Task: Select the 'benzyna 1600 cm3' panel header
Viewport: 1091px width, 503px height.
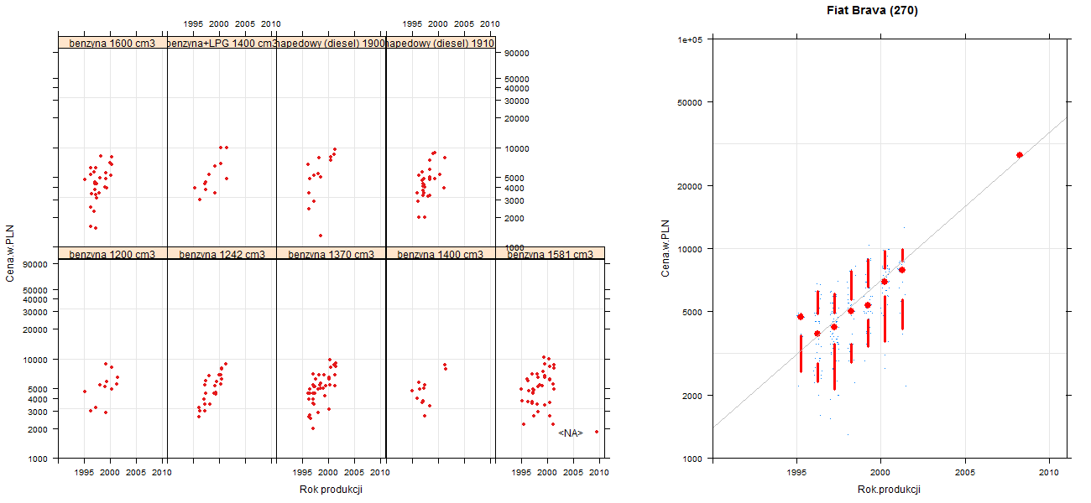Action: pyautogui.click(x=112, y=42)
